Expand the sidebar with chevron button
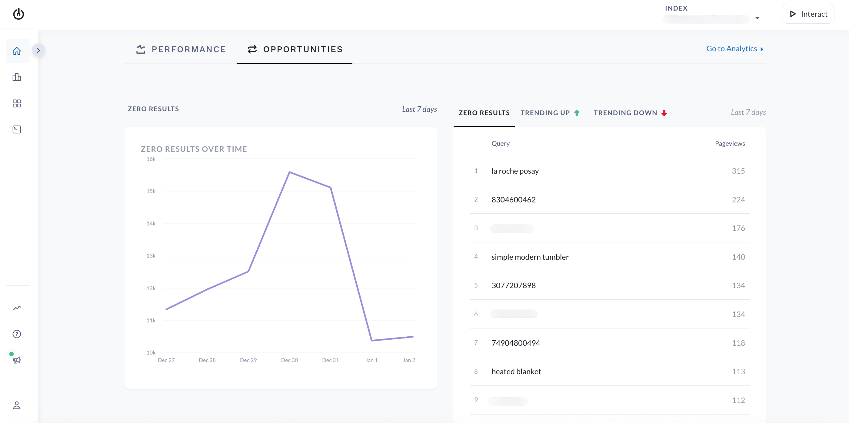Image resolution: width=849 pixels, height=423 pixels. point(38,50)
